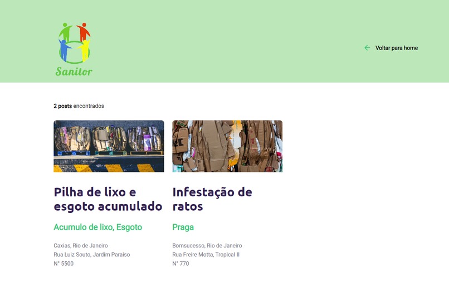Click the Sanitor logo with colorful figures
449x288 pixels.
pos(74,49)
